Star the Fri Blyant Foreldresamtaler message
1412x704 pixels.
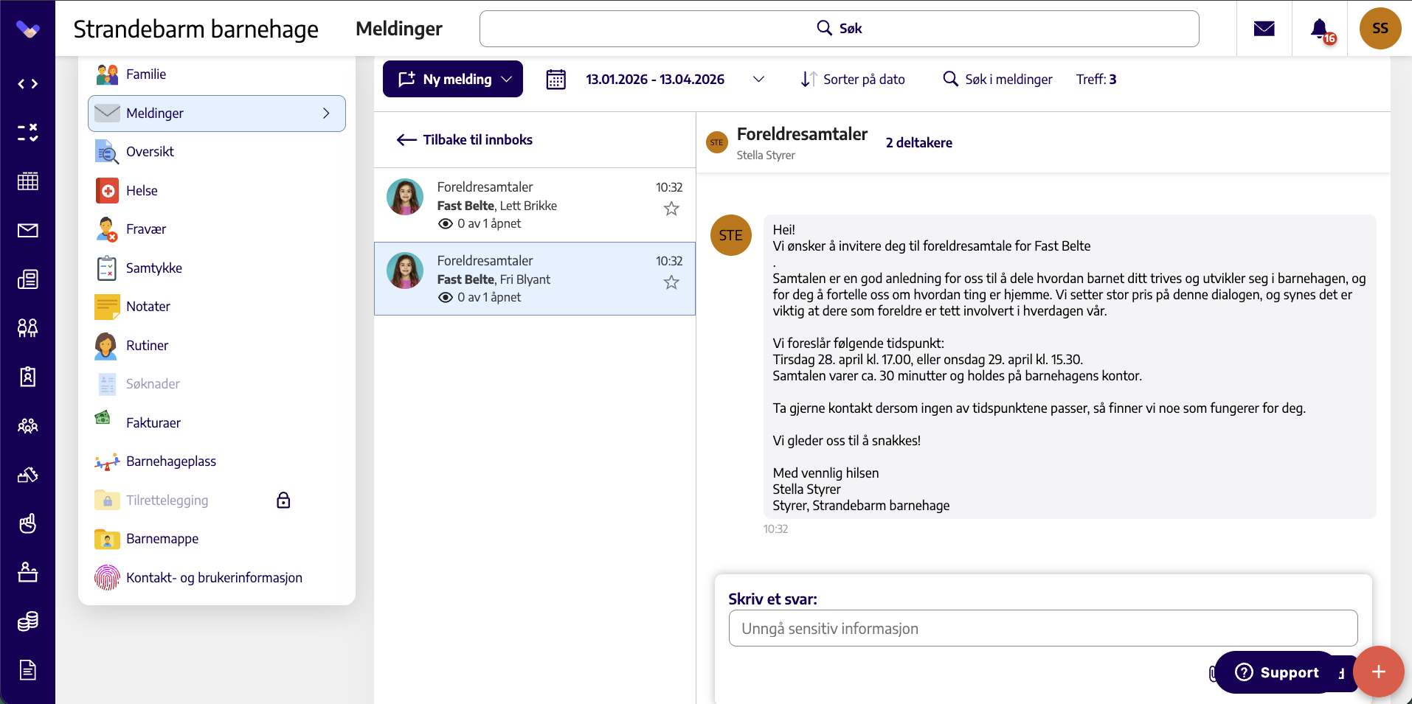coord(671,282)
